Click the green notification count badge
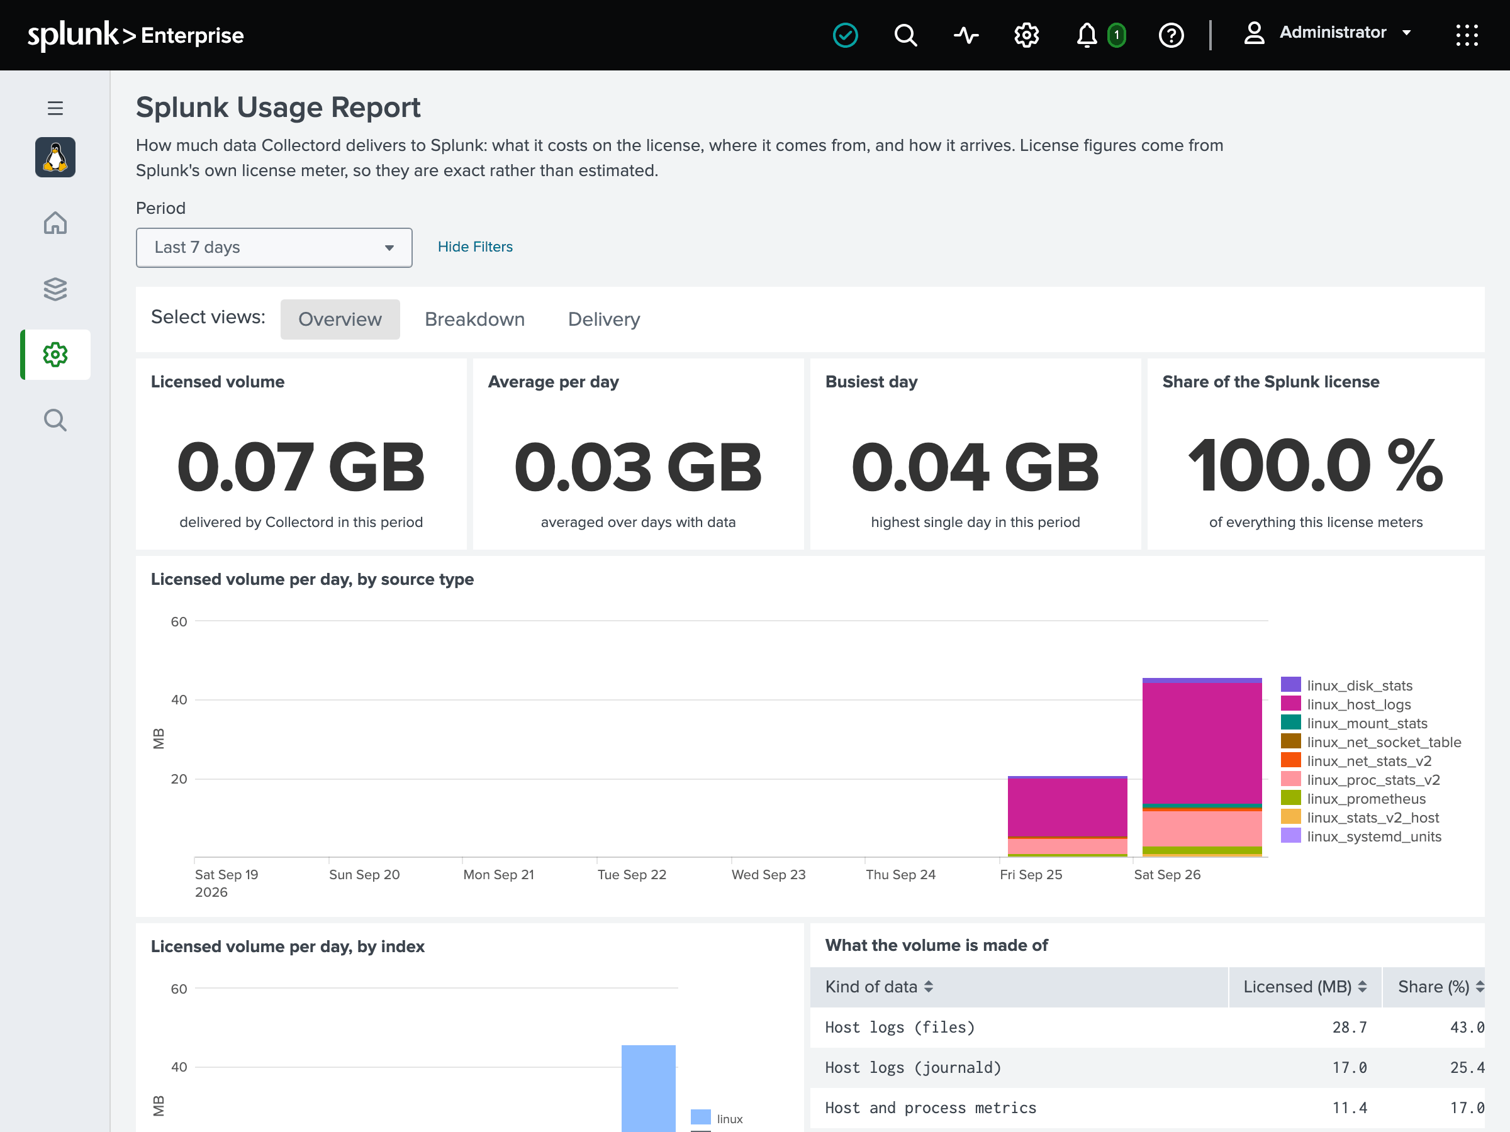Image resolution: width=1510 pixels, height=1132 pixels. click(1116, 35)
